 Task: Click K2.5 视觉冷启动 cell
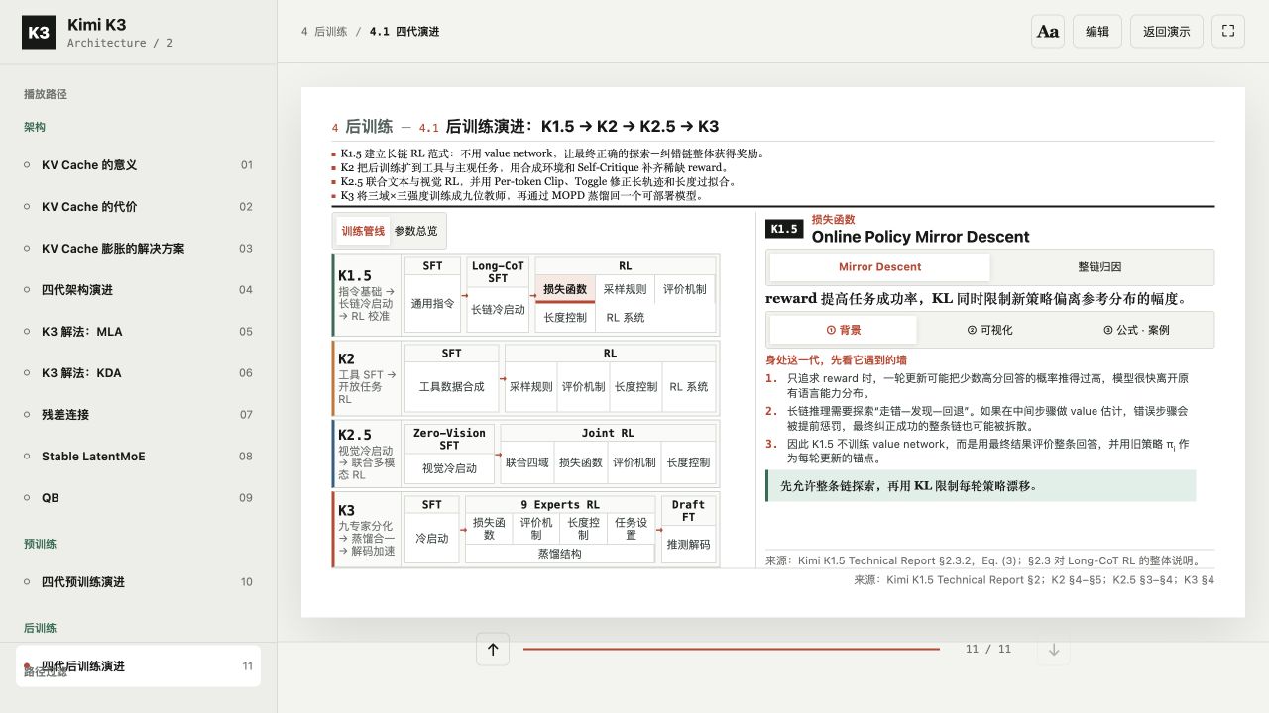pos(449,468)
